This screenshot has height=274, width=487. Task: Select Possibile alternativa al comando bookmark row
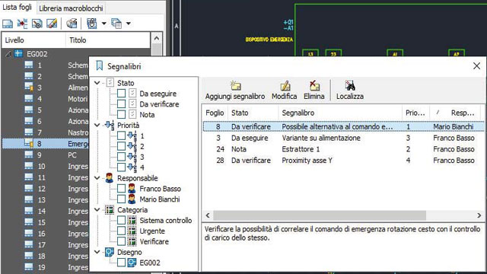click(343, 126)
